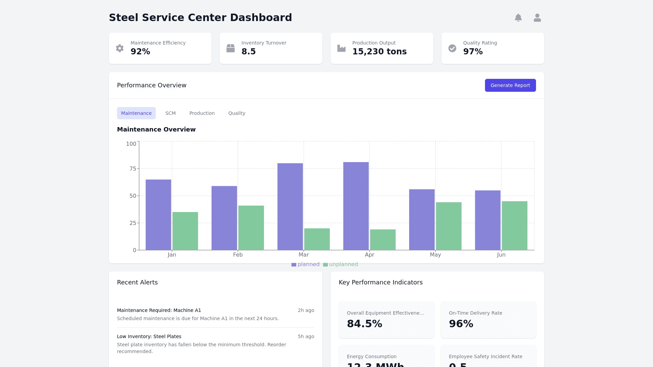
Task: Click the unplanned legend color square
Action: [x=325, y=265]
